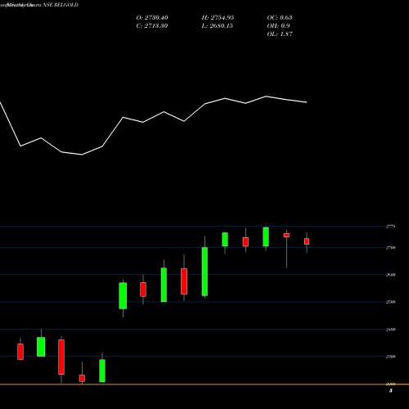
Task: Click the 2309 price axis label
Action: click(390, 357)
